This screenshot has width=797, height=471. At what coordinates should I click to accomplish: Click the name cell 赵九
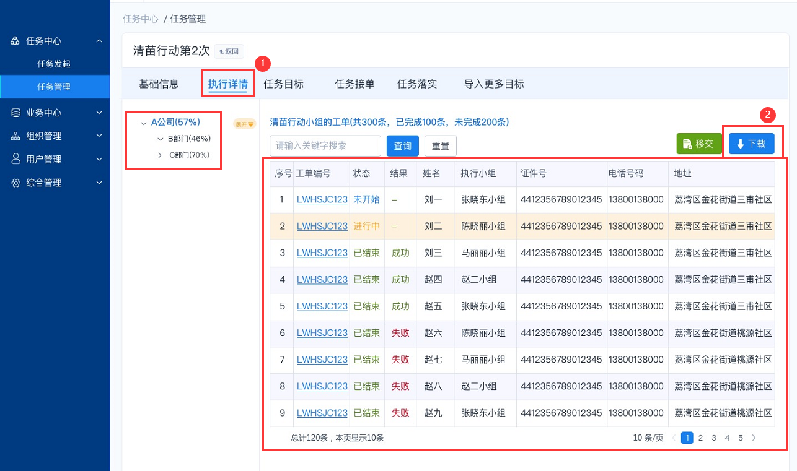433,413
